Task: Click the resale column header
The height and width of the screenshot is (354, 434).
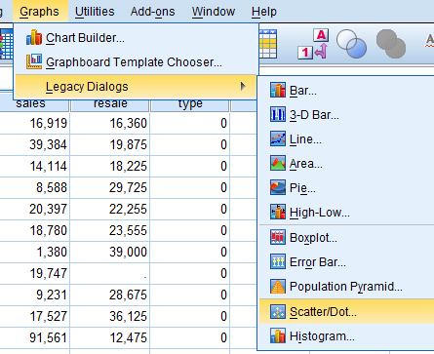Action: coord(110,105)
